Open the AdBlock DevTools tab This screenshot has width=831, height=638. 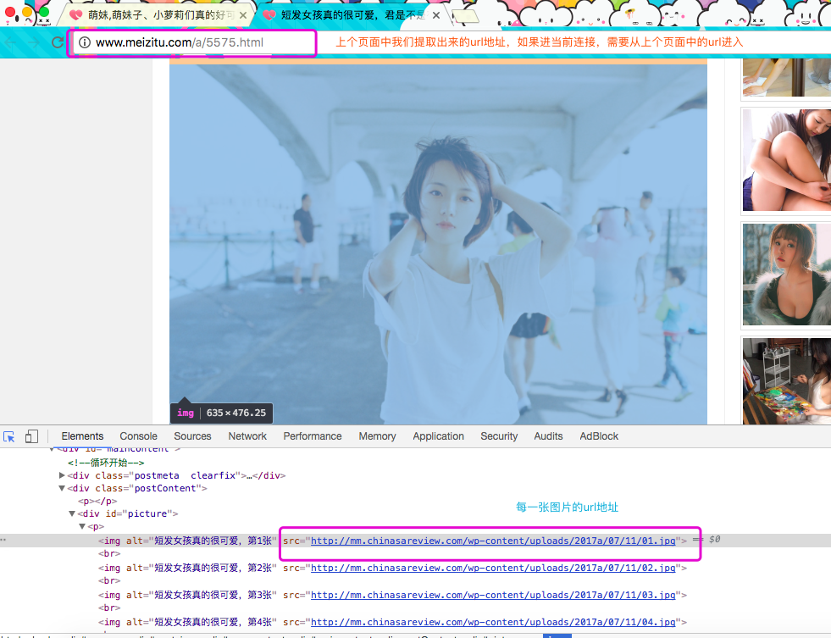point(599,436)
